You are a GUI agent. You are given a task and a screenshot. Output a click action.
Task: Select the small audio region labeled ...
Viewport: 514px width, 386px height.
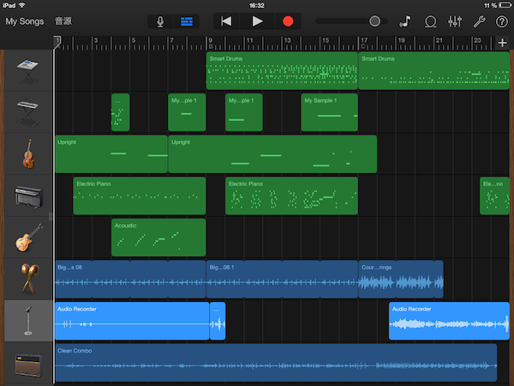click(218, 321)
